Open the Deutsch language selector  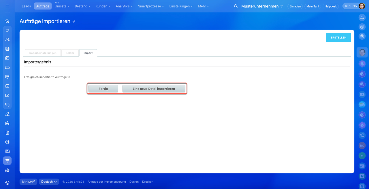[x=49, y=182]
